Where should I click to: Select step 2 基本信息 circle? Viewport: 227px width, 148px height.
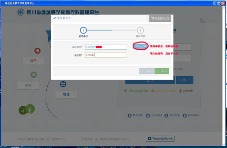pos(140,31)
